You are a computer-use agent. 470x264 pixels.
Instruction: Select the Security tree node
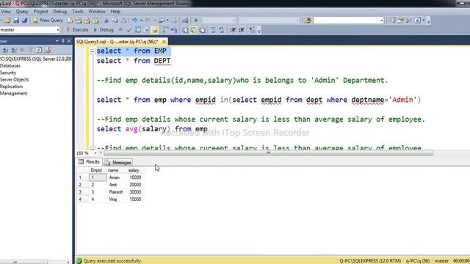click(8, 73)
